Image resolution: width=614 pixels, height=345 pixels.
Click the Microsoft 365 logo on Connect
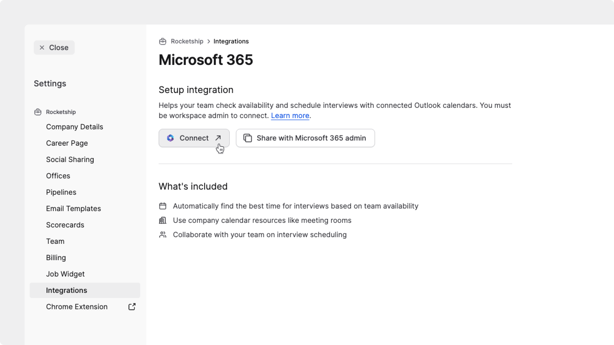coord(170,138)
